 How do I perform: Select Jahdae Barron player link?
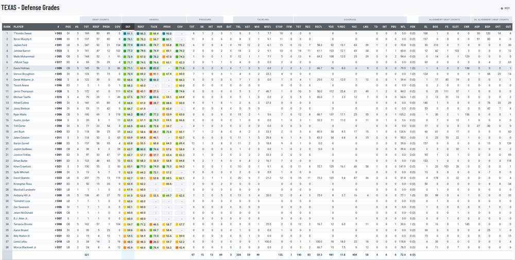point(22,51)
